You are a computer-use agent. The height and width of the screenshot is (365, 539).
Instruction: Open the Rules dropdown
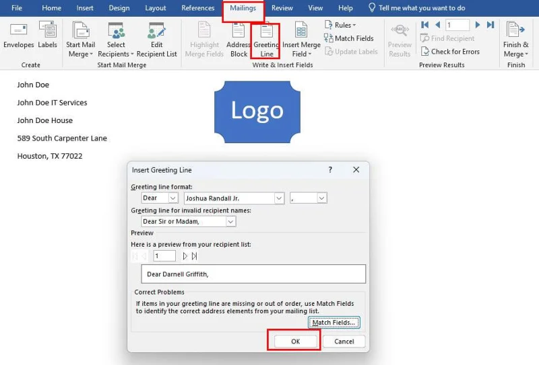(340, 25)
